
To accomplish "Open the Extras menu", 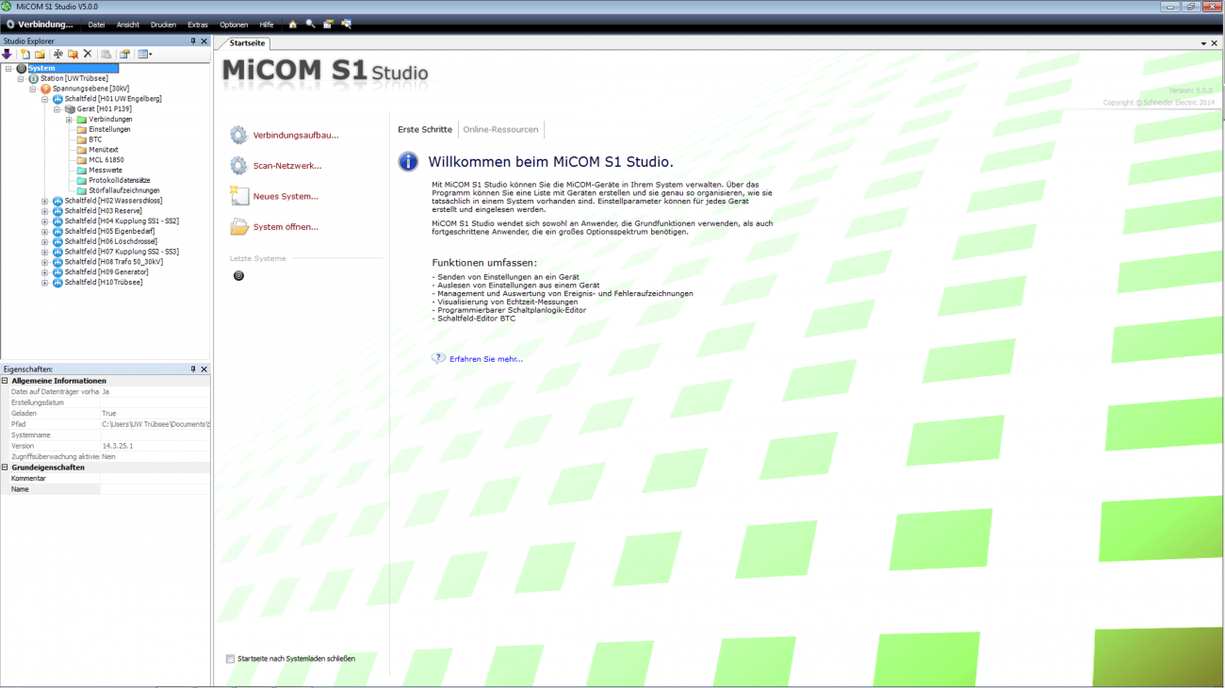I will click(x=198, y=25).
